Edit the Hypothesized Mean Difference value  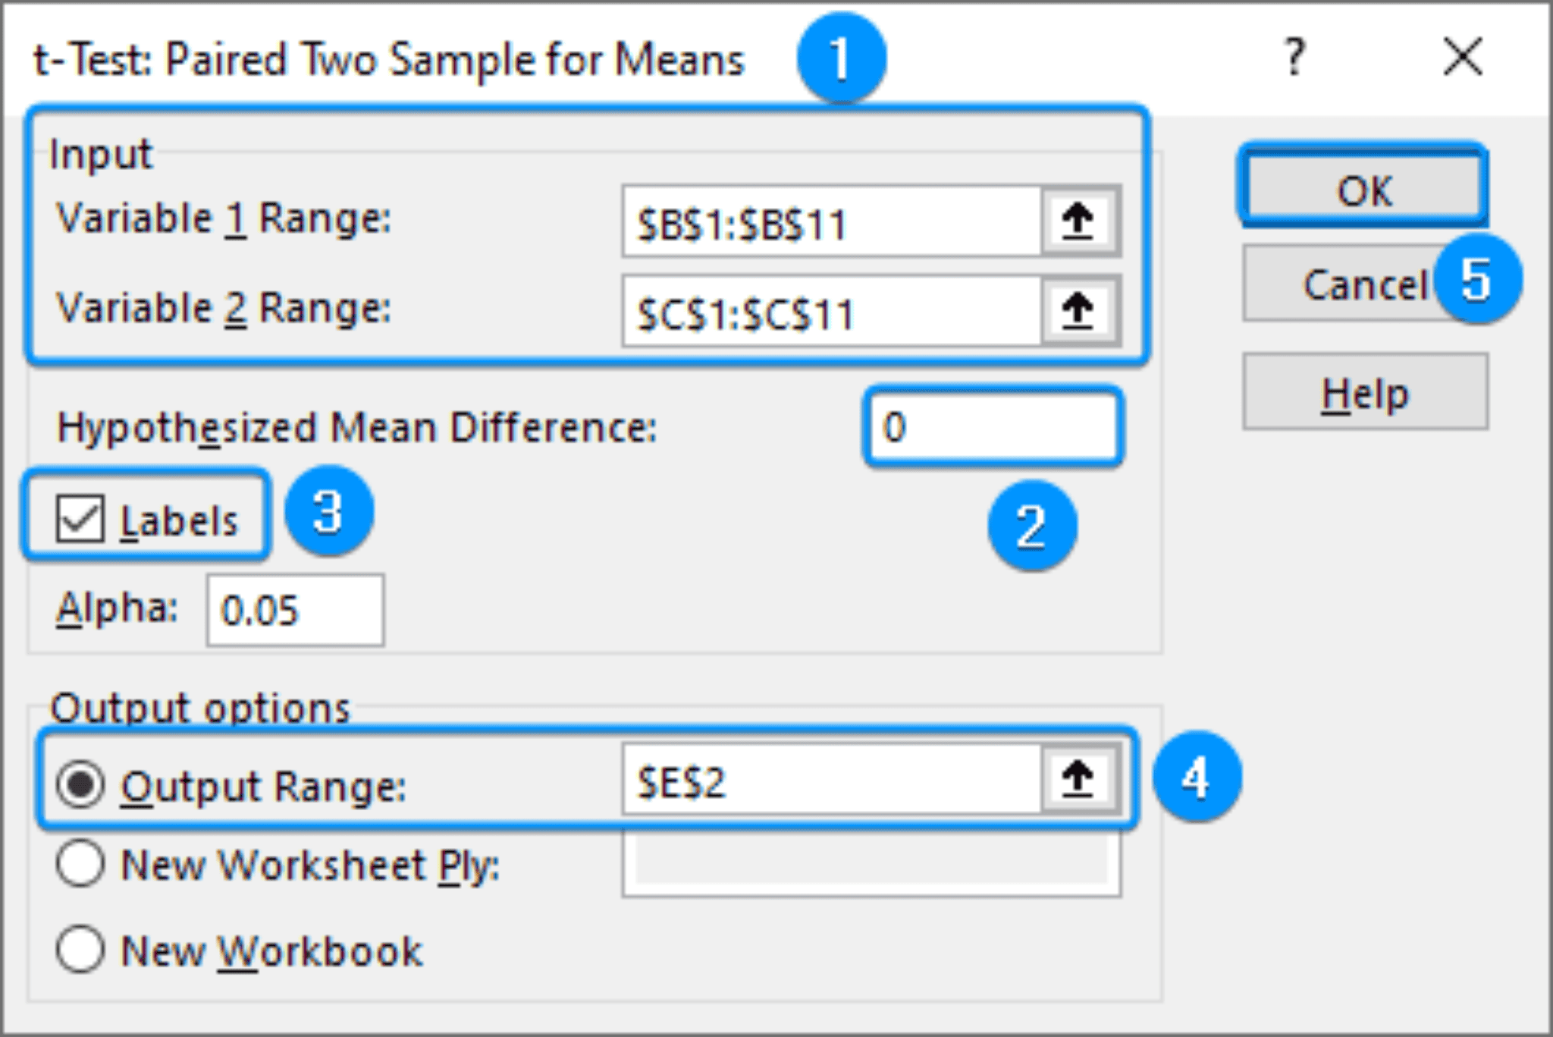point(993,426)
